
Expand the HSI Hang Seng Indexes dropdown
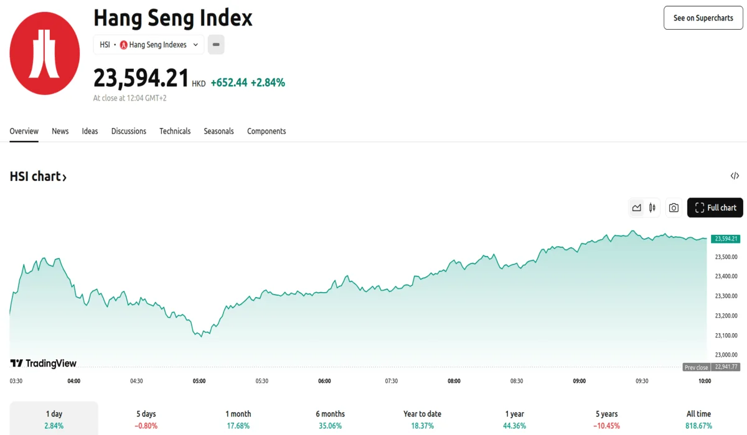click(149, 45)
